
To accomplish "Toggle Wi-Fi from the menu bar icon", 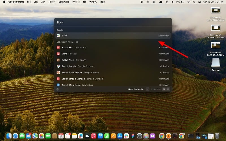I will click(189, 2).
